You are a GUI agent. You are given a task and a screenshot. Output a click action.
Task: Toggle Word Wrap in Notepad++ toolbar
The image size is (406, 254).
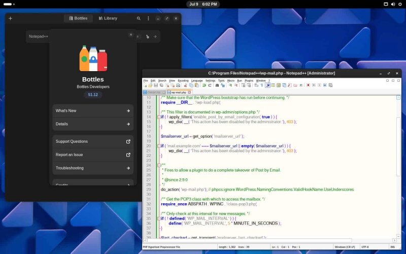click(x=256, y=85)
